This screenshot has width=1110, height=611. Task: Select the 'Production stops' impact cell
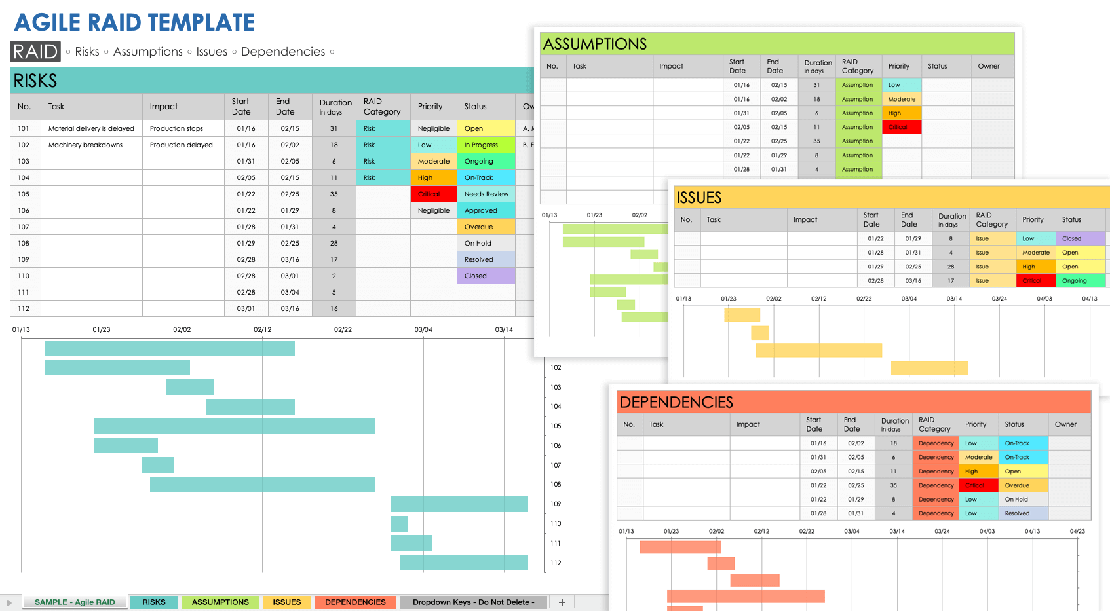[x=183, y=128]
